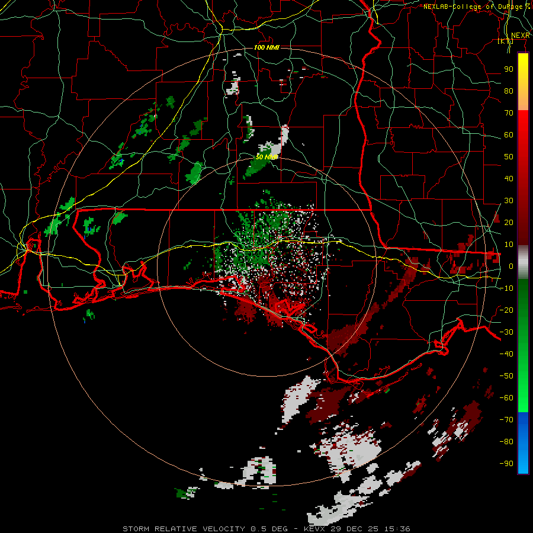Viewport: 533px width, 533px height.
Task: Click the "-60" value on the velocity scale
Action: (506, 398)
